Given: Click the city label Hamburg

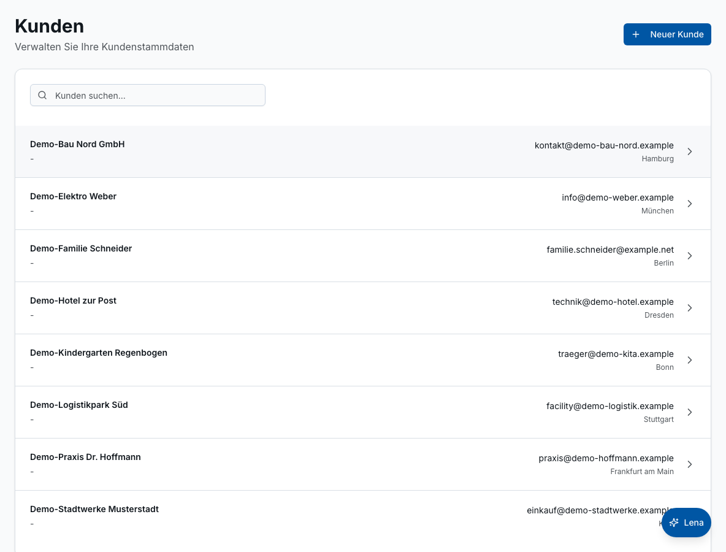Looking at the screenshot, I should coord(657,159).
